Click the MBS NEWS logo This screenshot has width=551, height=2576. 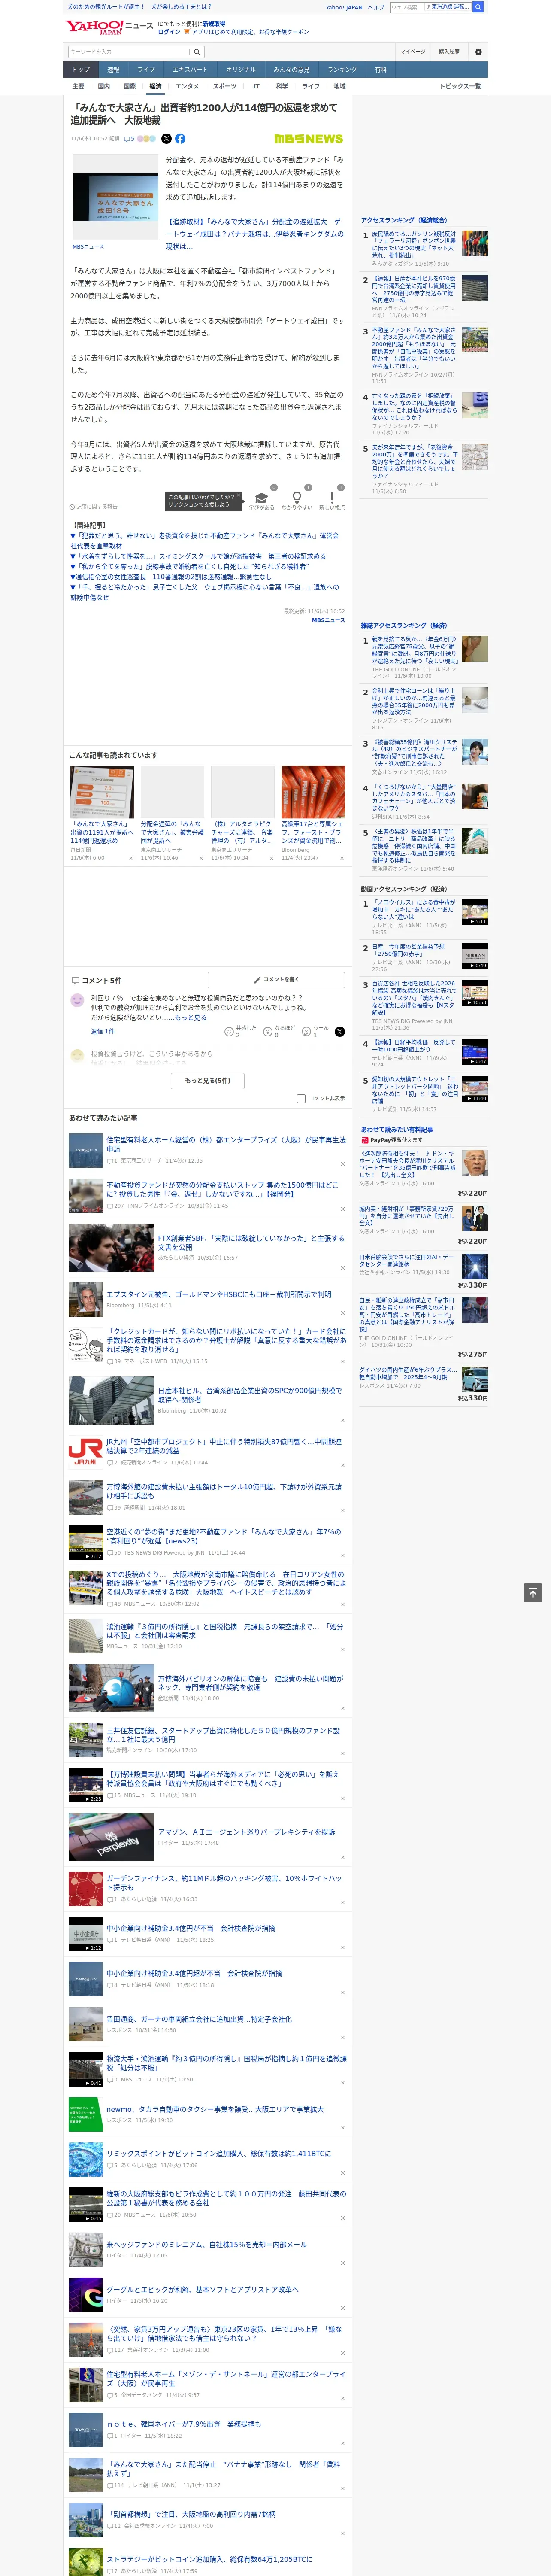(308, 139)
